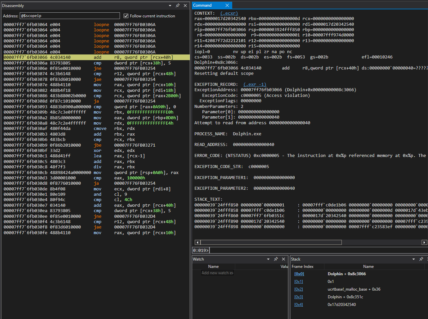Pin the Stack panel
The height and width of the screenshot is (319, 428).
[421, 259]
